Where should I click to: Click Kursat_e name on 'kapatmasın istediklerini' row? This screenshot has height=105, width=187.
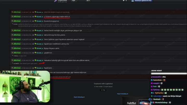pos(40,44)
